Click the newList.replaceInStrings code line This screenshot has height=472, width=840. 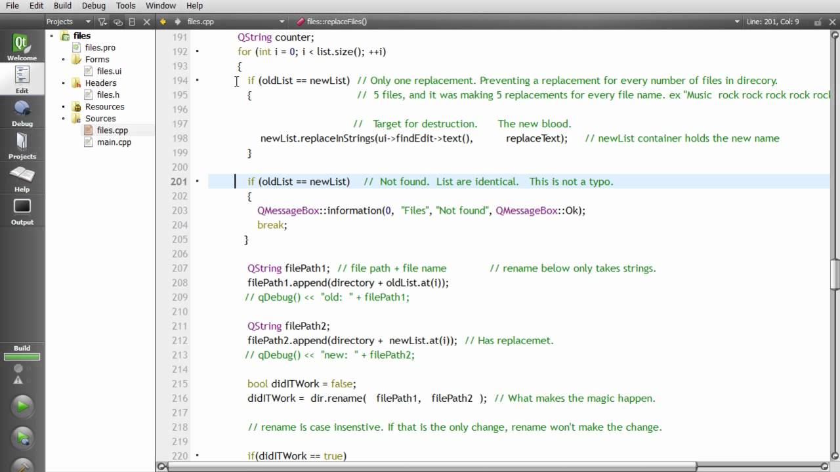pyautogui.click(x=414, y=138)
